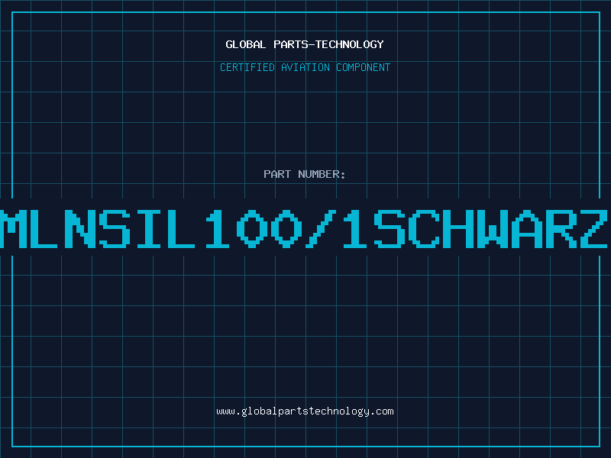Click the word NUMBER: in the label
The height and width of the screenshot is (458, 611).
[x=322, y=174]
